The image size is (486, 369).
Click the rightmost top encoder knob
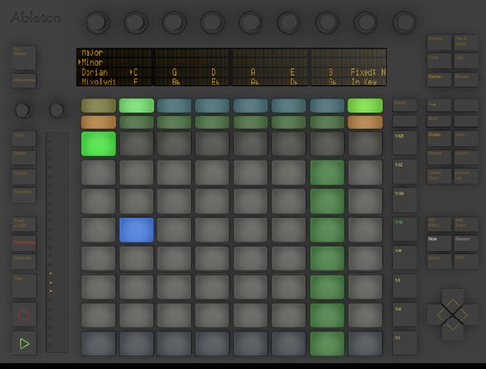tap(403, 22)
